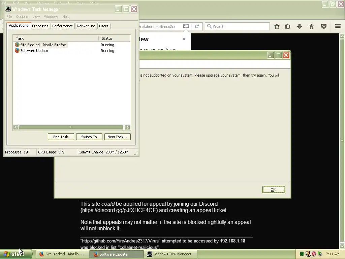Minimize the Windows Task Manager window
Viewport: 345px width, 259px height.
tap(118, 9)
